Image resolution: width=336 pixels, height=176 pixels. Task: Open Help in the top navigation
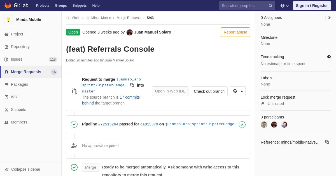pos(96,6)
